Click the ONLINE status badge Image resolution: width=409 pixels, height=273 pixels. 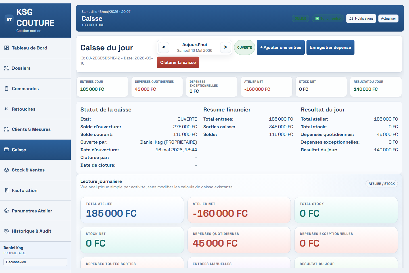click(300, 18)
